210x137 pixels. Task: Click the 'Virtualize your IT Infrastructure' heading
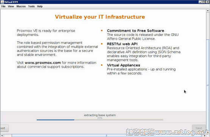click(100, 17)
